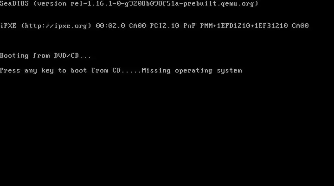Click the word 'Booting'

(x=14, y=56)
